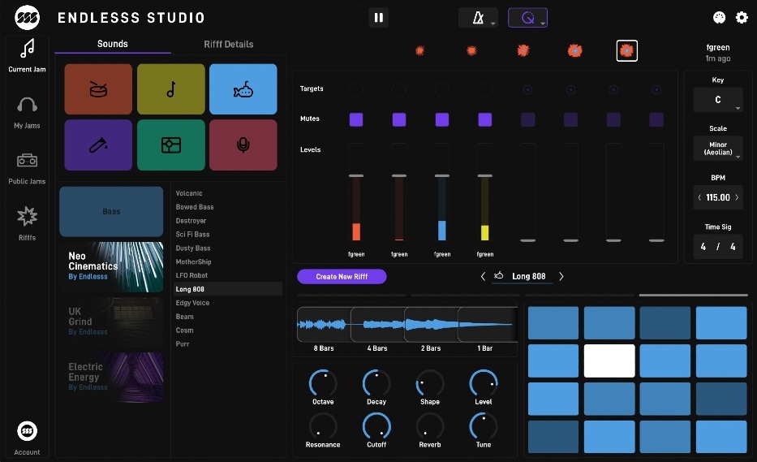Select the second rifff history blob
This screenshot has width=757, height=462.
[471, 50]
